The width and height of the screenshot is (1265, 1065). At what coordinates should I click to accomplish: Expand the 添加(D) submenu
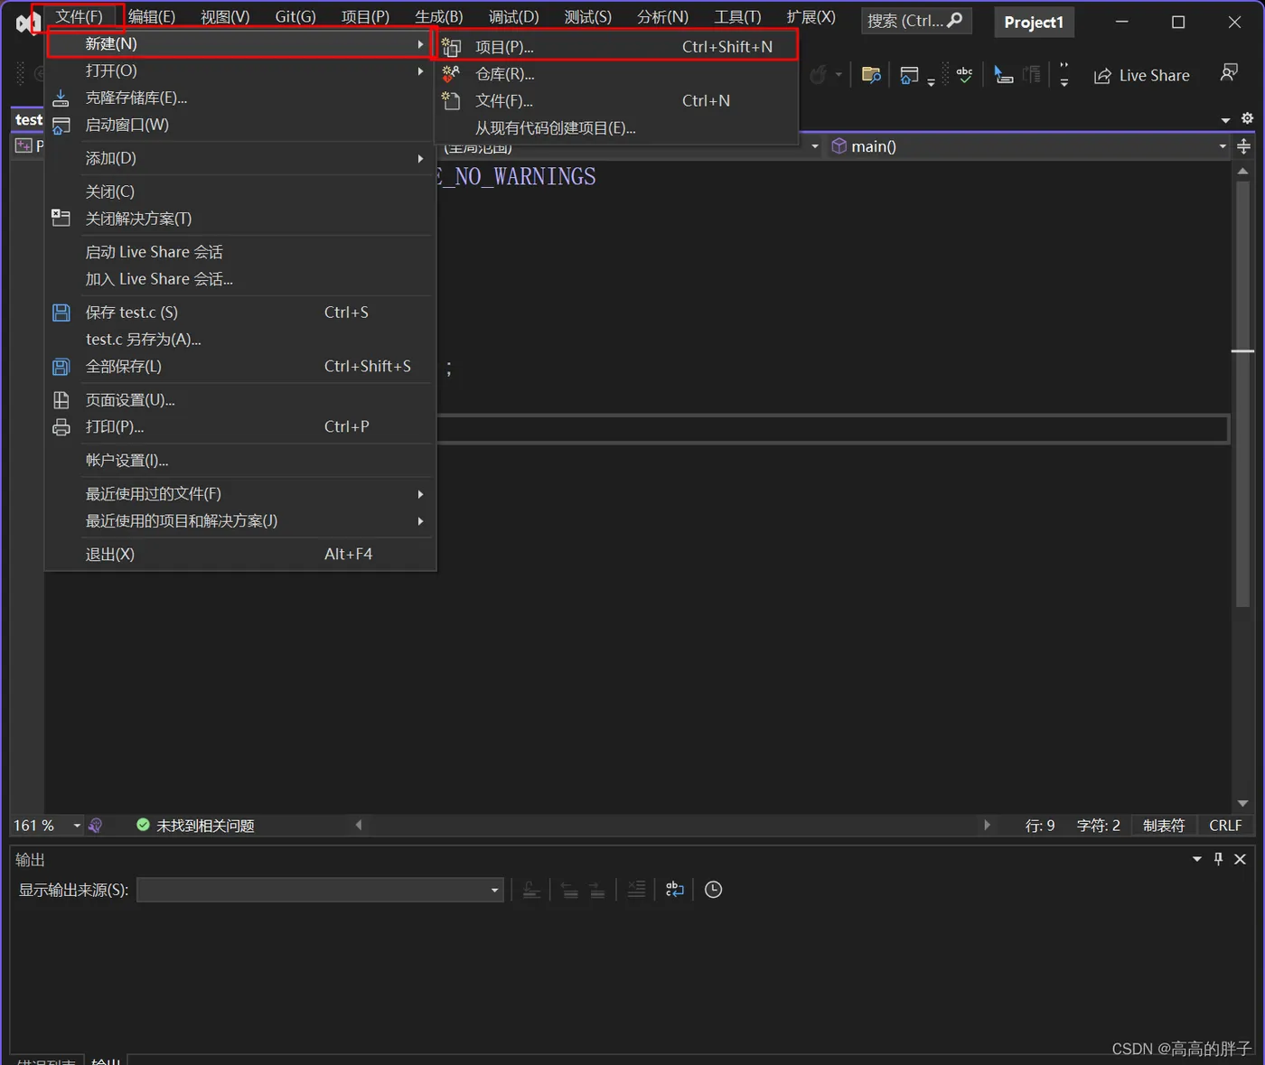tap(420, 158)
